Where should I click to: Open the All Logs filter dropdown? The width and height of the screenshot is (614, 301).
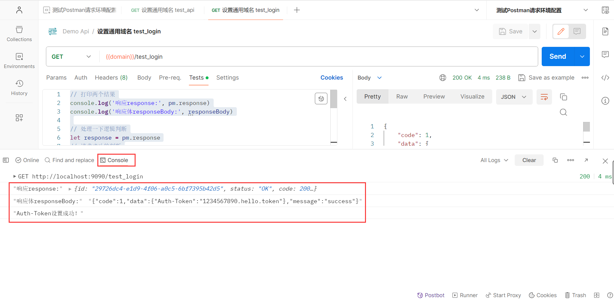(494, 160)
